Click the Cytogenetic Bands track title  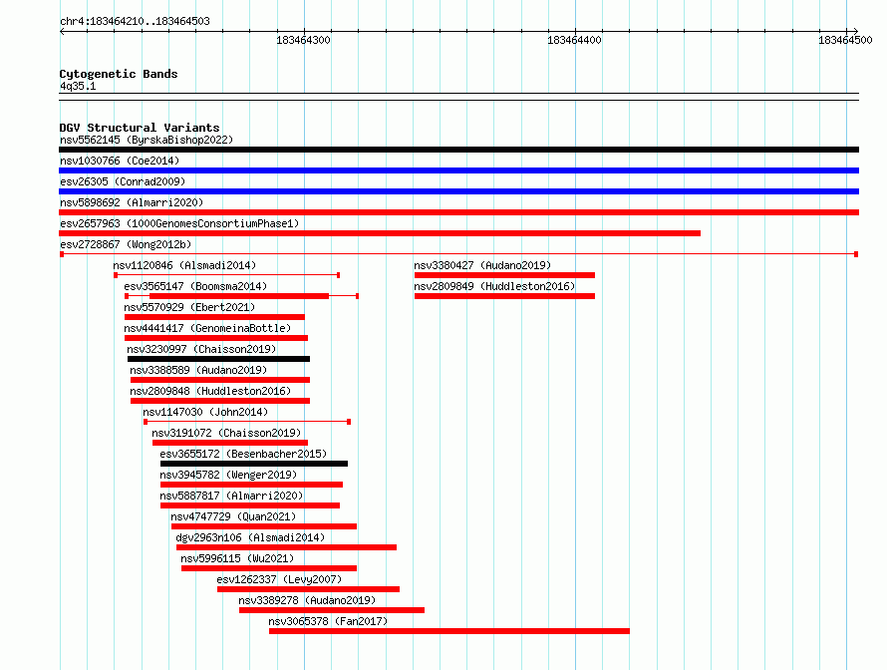pos(119,74)
